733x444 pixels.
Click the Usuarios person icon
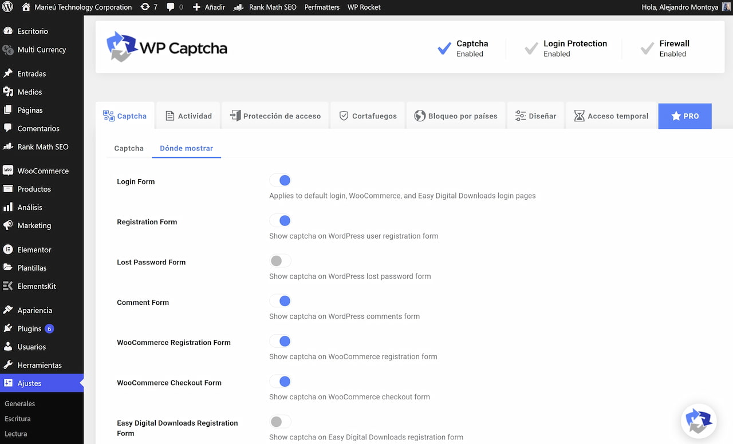point(8,347)
